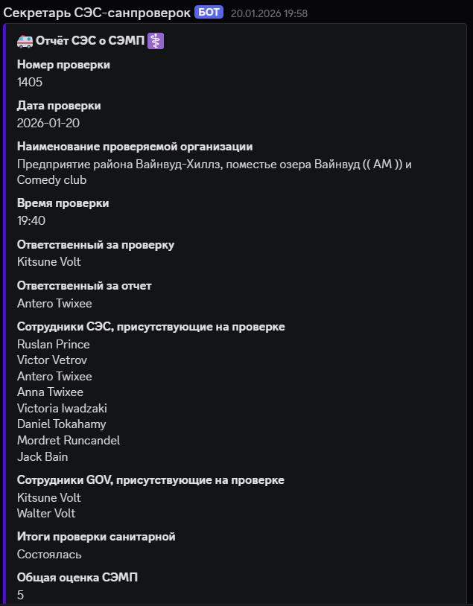The image size is (473, 606).
Task: Open the Секретарь СЭС-санпроверок bot profile
Action: pyautogui.click(x=97, y=13)
